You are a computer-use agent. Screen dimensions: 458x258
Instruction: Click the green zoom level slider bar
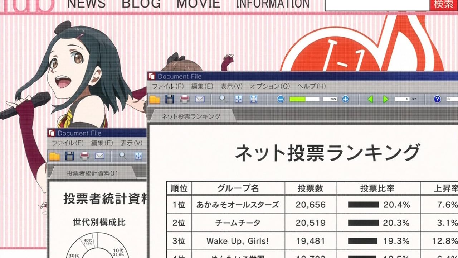pos(304,99)
